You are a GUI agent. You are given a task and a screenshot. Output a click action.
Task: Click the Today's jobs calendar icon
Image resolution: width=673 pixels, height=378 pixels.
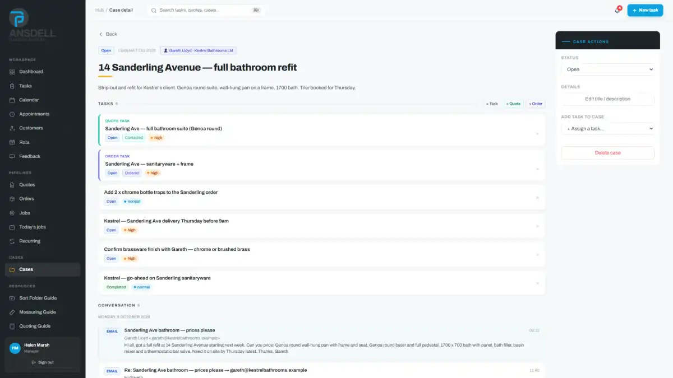coord(12,227)
